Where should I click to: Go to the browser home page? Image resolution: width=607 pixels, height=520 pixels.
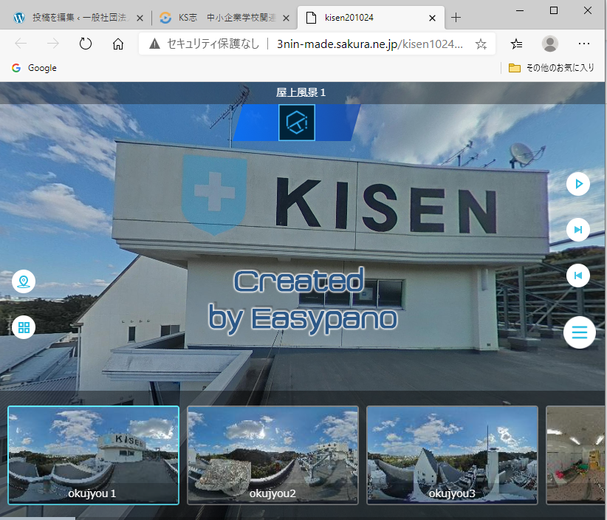(118, 44)
